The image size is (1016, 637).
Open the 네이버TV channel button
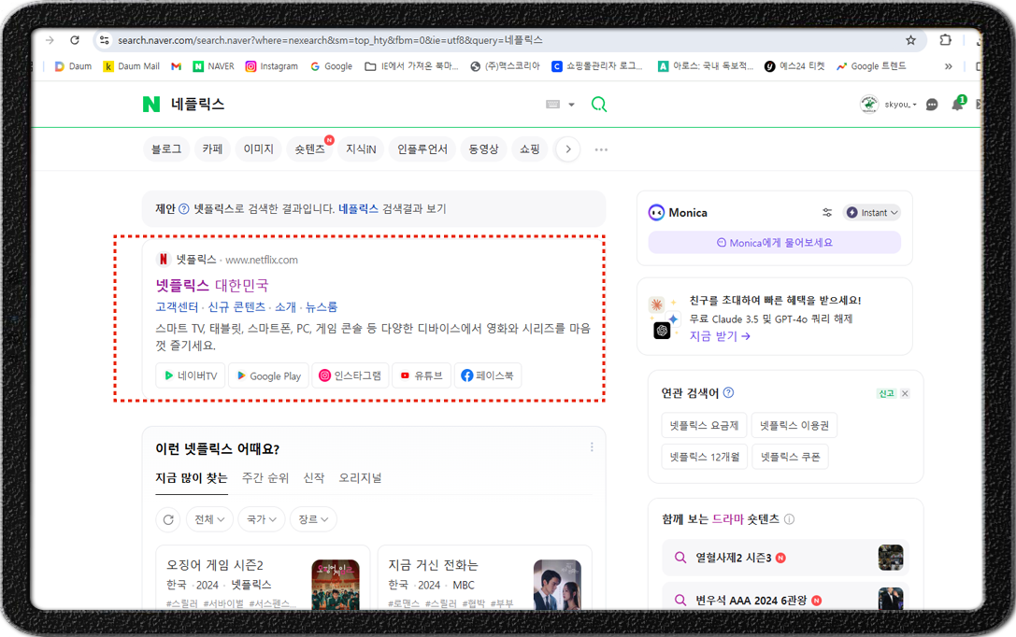pos(191,375)
